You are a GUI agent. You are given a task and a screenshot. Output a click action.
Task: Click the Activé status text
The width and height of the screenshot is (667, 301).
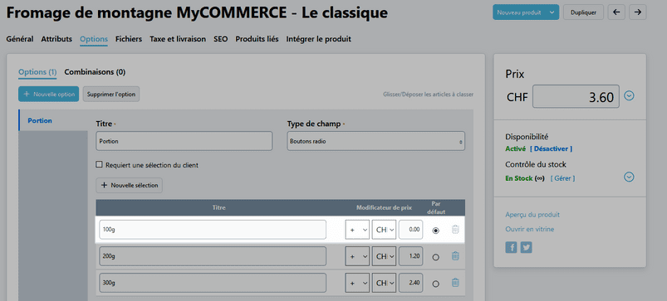tap(516, 148)
